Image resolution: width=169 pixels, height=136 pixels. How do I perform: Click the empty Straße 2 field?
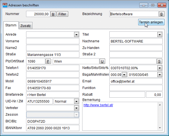coord(136,55)
